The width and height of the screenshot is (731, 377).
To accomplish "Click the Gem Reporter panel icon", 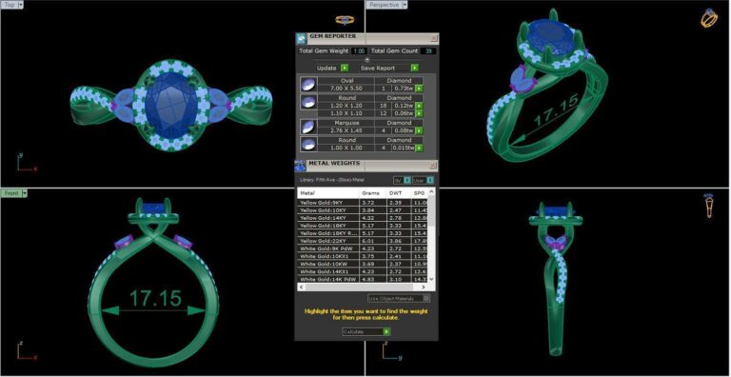I will [x=301, y=38].
